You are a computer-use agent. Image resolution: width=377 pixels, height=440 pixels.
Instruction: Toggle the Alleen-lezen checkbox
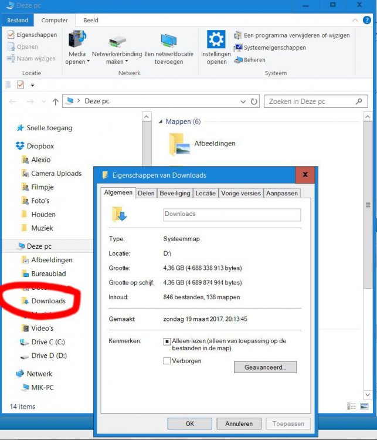click(x=167, y=341)
